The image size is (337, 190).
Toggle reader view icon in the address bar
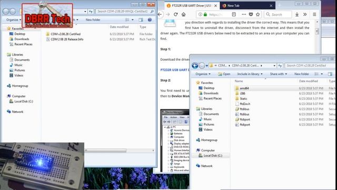pyautogui.click(x=234, y=14)
